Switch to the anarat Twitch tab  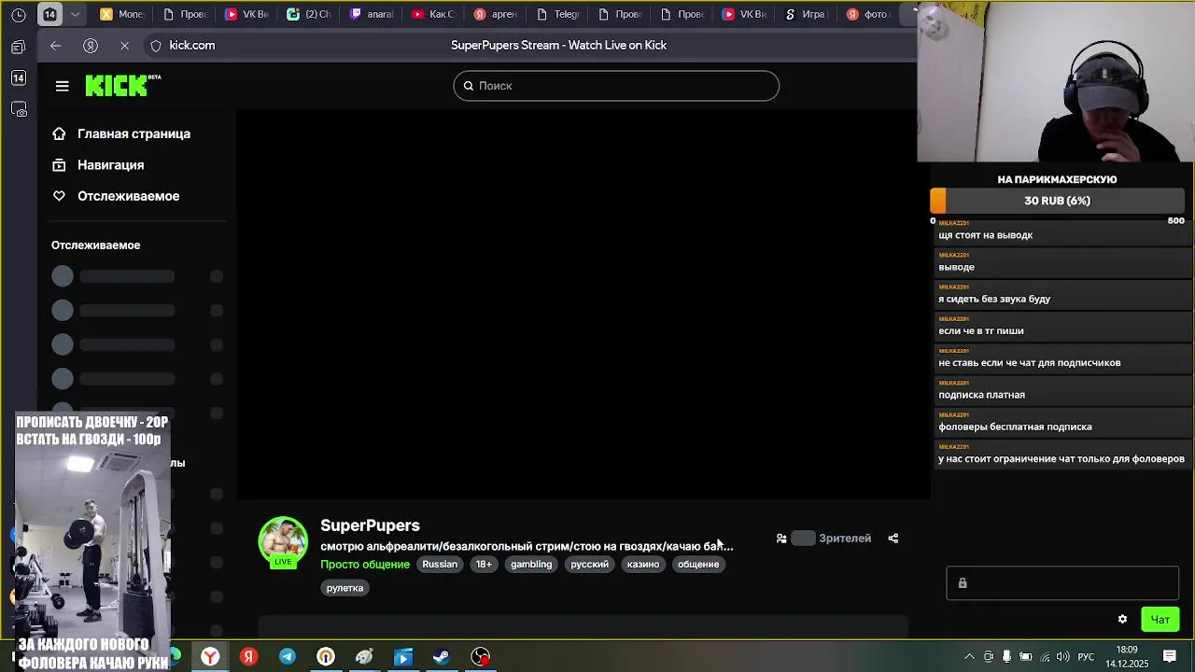point(372,14)
